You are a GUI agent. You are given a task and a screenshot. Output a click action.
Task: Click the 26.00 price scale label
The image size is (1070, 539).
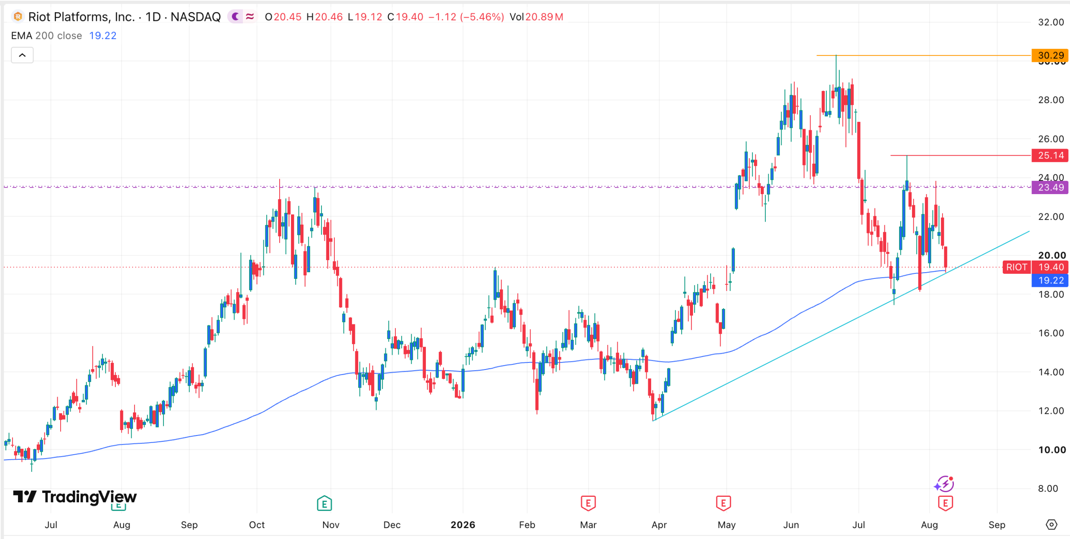click(1051, 139)
